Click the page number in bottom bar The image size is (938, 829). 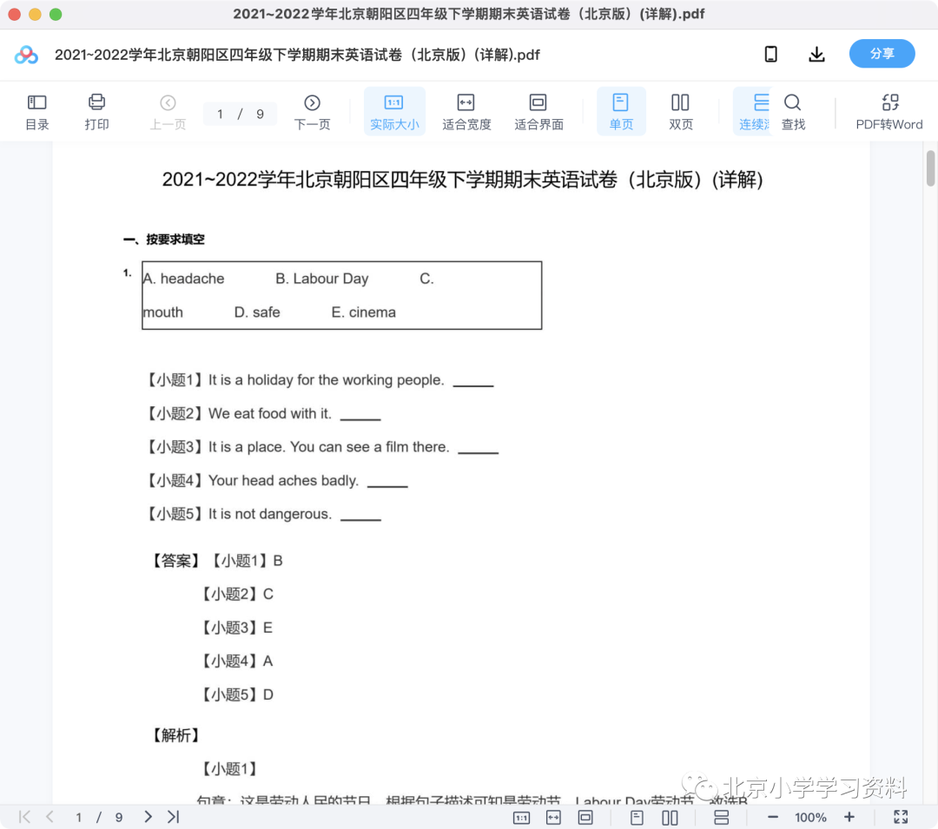78,817
